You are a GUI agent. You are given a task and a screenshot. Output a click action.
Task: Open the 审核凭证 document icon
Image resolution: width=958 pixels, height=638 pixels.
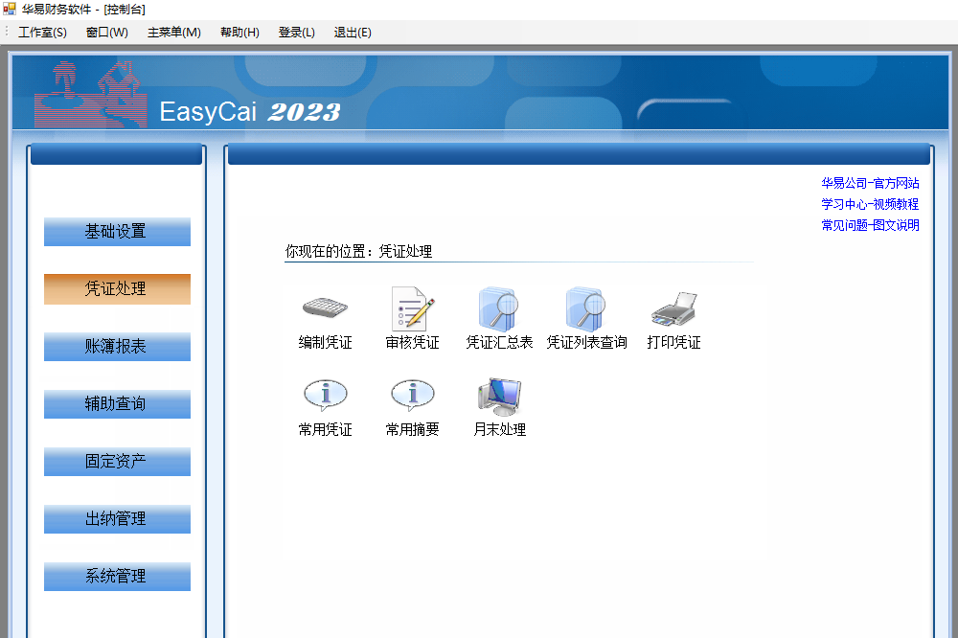(x=412, y=308)
